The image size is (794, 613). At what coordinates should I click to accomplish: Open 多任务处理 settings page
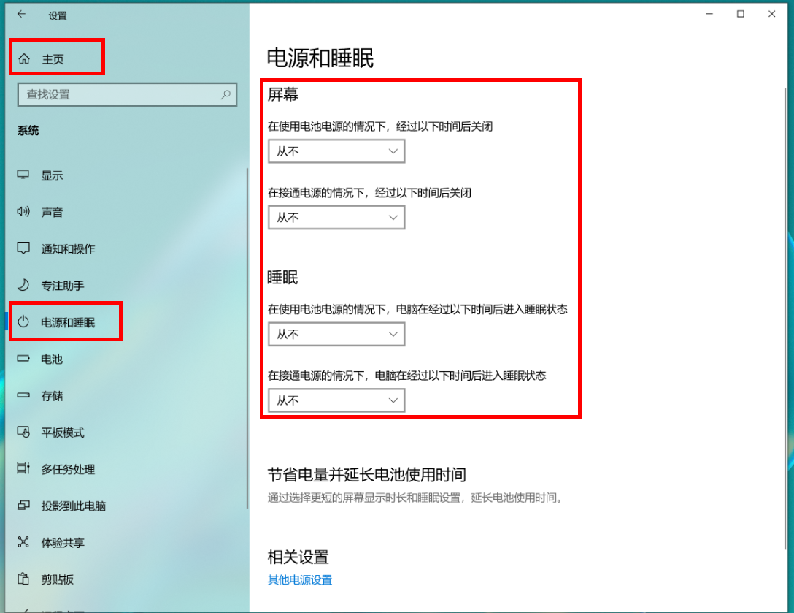click(68, 469)
